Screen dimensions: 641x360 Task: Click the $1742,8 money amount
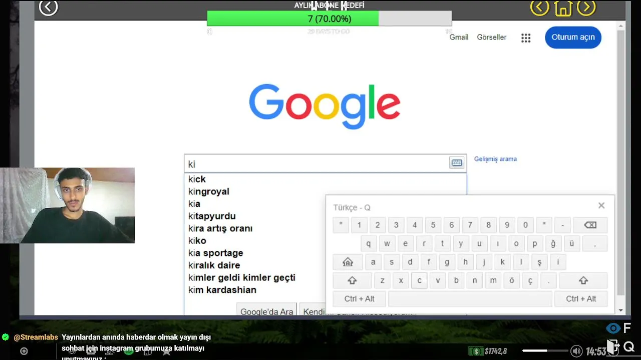pos(496,351)
